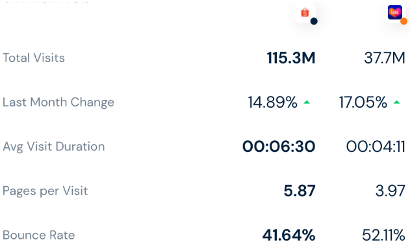This screenshot has height=244, width=410.
Task: Click the 41.64% bounce rate value
Action: click(x=288, y=235)
